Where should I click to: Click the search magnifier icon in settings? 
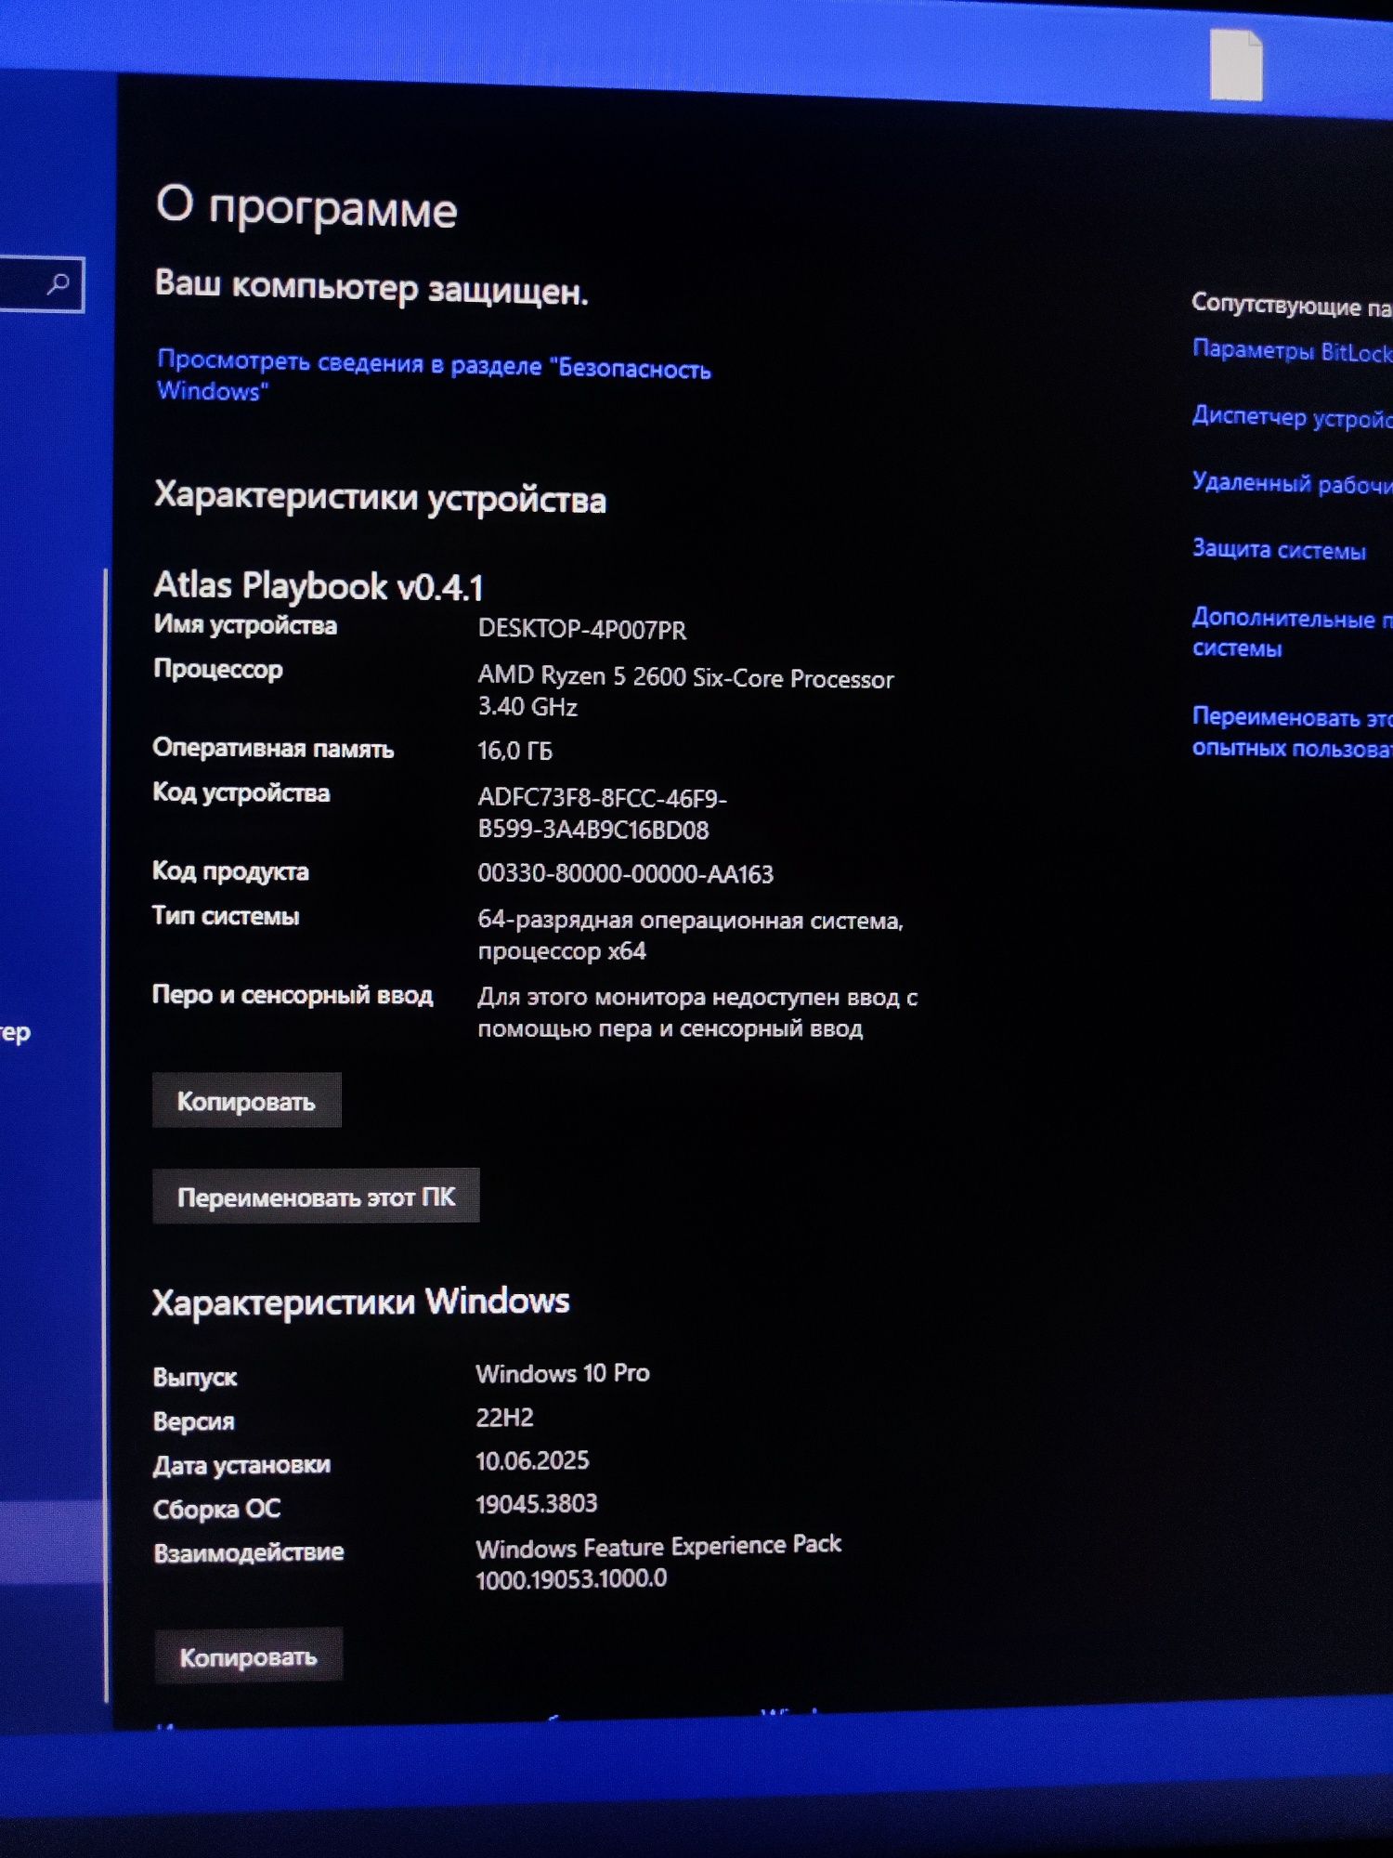pos(59,283)
